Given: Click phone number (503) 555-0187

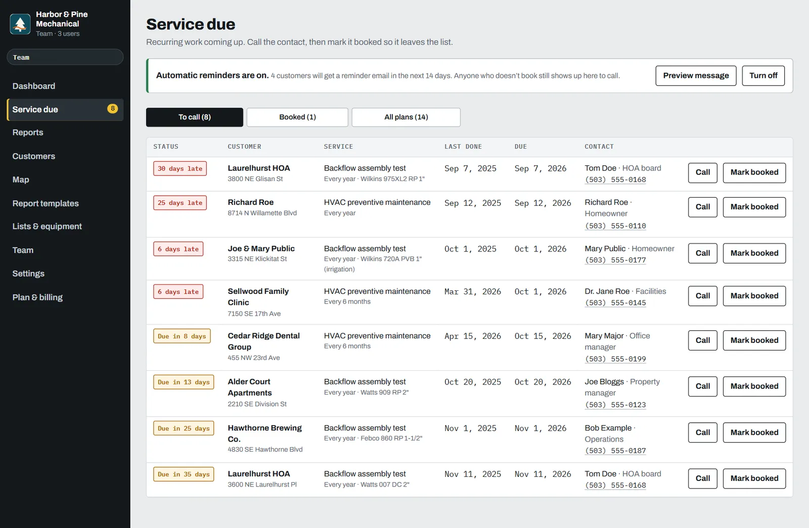Looking at the screenshot, I should [615, 451].
